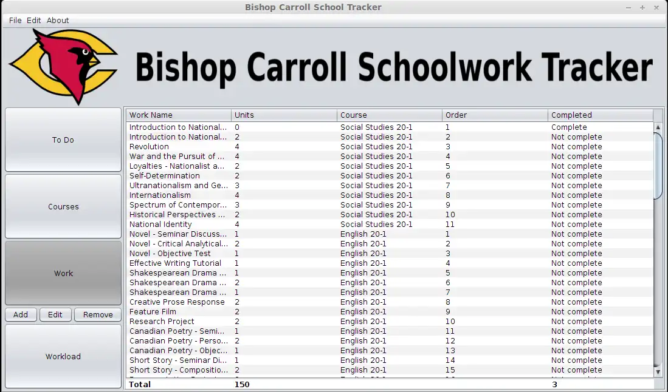Select the Internationalism row
668x392 pixels.
[390, 195]
